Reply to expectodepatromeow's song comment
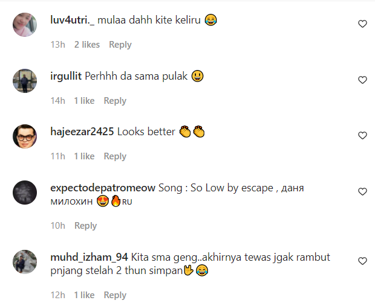The width and height of the screenshot is (375, 306). pyautogui.click(x=86, y=226)
